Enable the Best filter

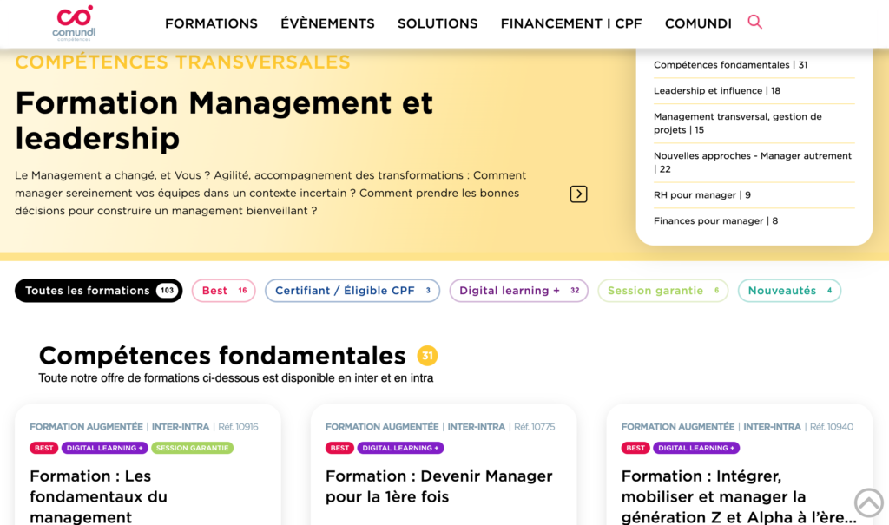coord(223,290)
